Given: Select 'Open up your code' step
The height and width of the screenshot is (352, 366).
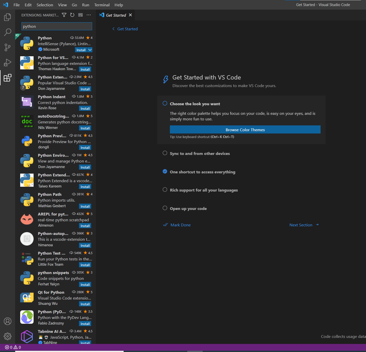Looking at the screenshot, I should [188, 208].
